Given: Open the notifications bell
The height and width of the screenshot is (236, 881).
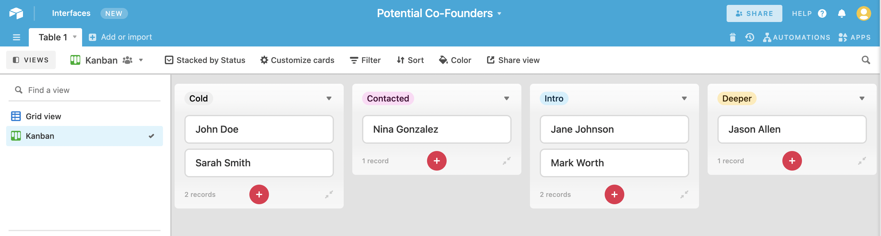Looking at the screenshot, I should coord(842,13).
